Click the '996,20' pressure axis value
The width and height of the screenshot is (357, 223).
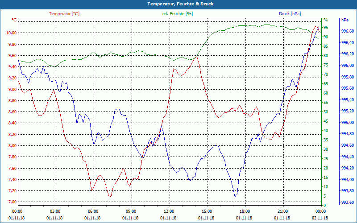tap(348, 54)
